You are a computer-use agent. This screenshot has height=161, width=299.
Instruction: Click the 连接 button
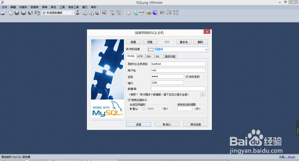coord(138,125)
